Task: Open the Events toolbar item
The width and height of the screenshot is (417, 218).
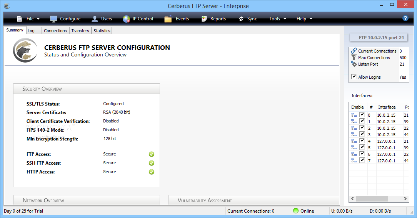Action: [x=177, y=19]
